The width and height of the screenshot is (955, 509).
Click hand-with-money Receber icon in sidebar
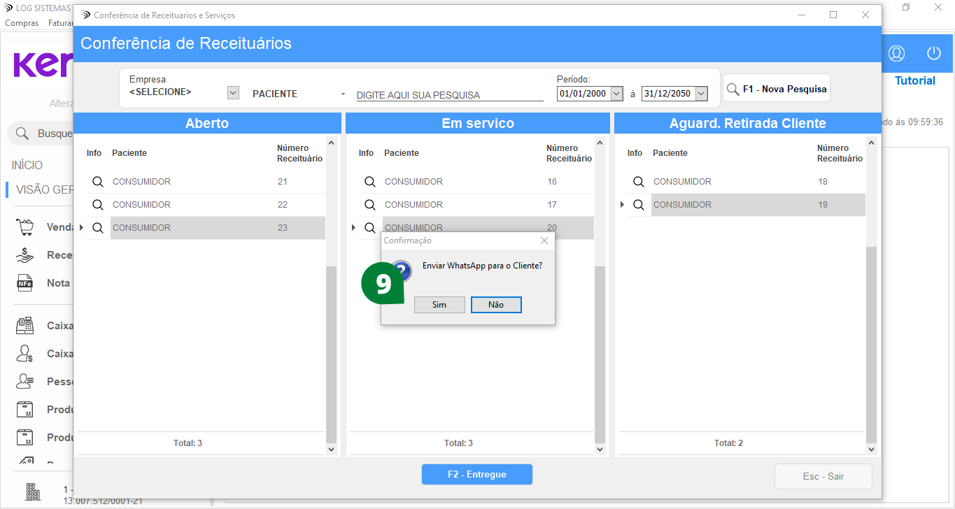pos(25,255)
